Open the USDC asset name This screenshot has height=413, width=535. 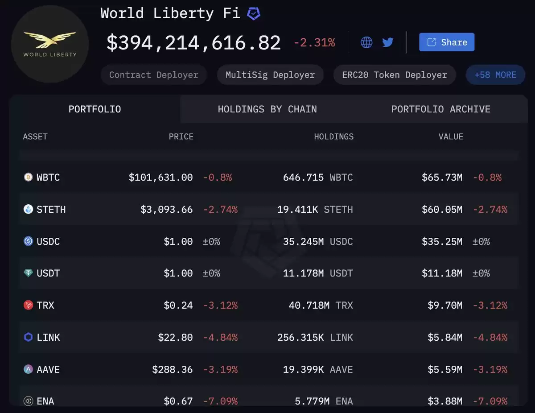[x=48, y=241]
